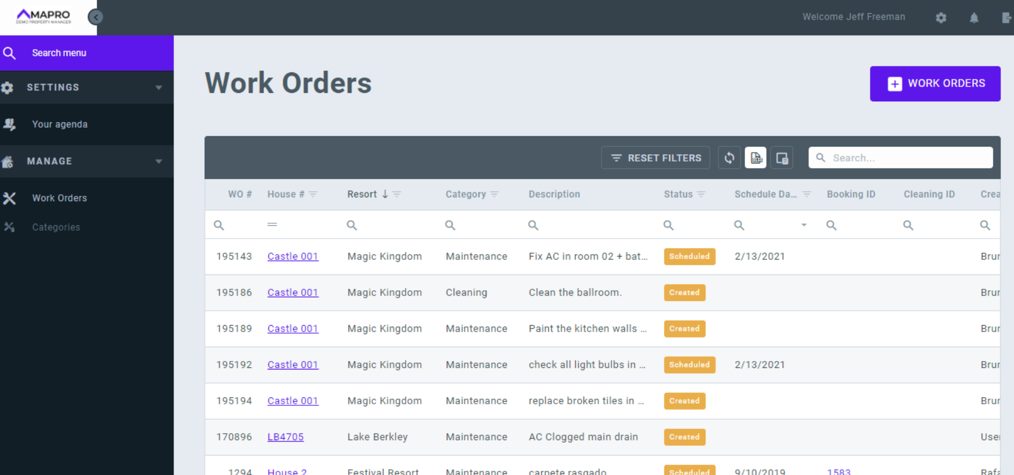Image resolution: width=1014 pixels, height=475 pixels.
Task: Select the Search menu magnifier in the sidebar
Action: pyautogui.click(x=10, y=53)
